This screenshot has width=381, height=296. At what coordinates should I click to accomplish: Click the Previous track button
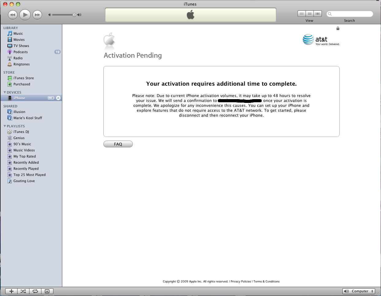[x=13, y=15]
